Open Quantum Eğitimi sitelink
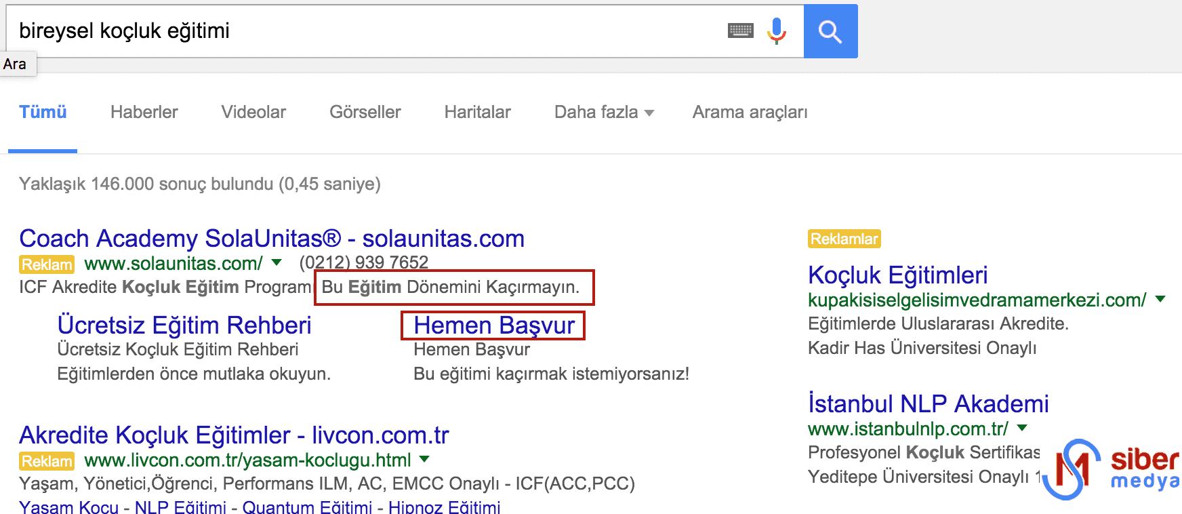Viewport: 1182px width, 514px height. (307, 507)
